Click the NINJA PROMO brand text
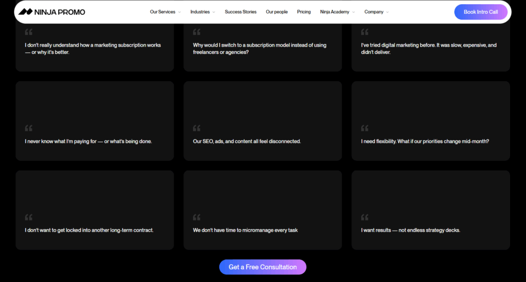Screen dimensions: 526x282 [60, 12]
